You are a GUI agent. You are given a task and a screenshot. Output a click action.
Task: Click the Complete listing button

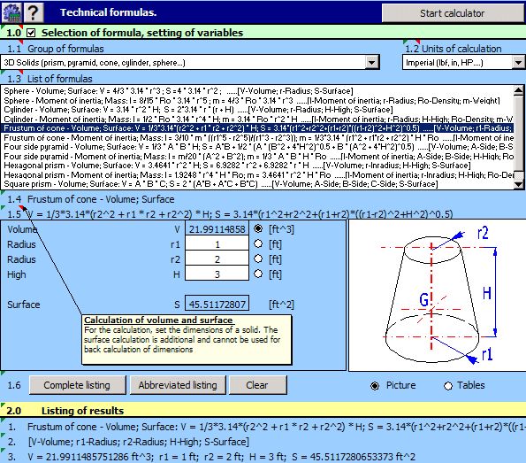point(77,385)
